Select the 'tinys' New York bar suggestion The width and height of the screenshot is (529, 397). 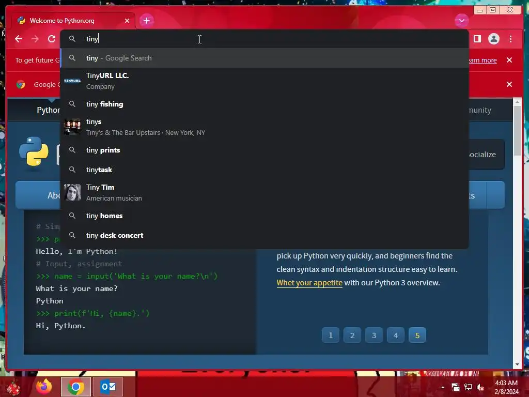264,127
